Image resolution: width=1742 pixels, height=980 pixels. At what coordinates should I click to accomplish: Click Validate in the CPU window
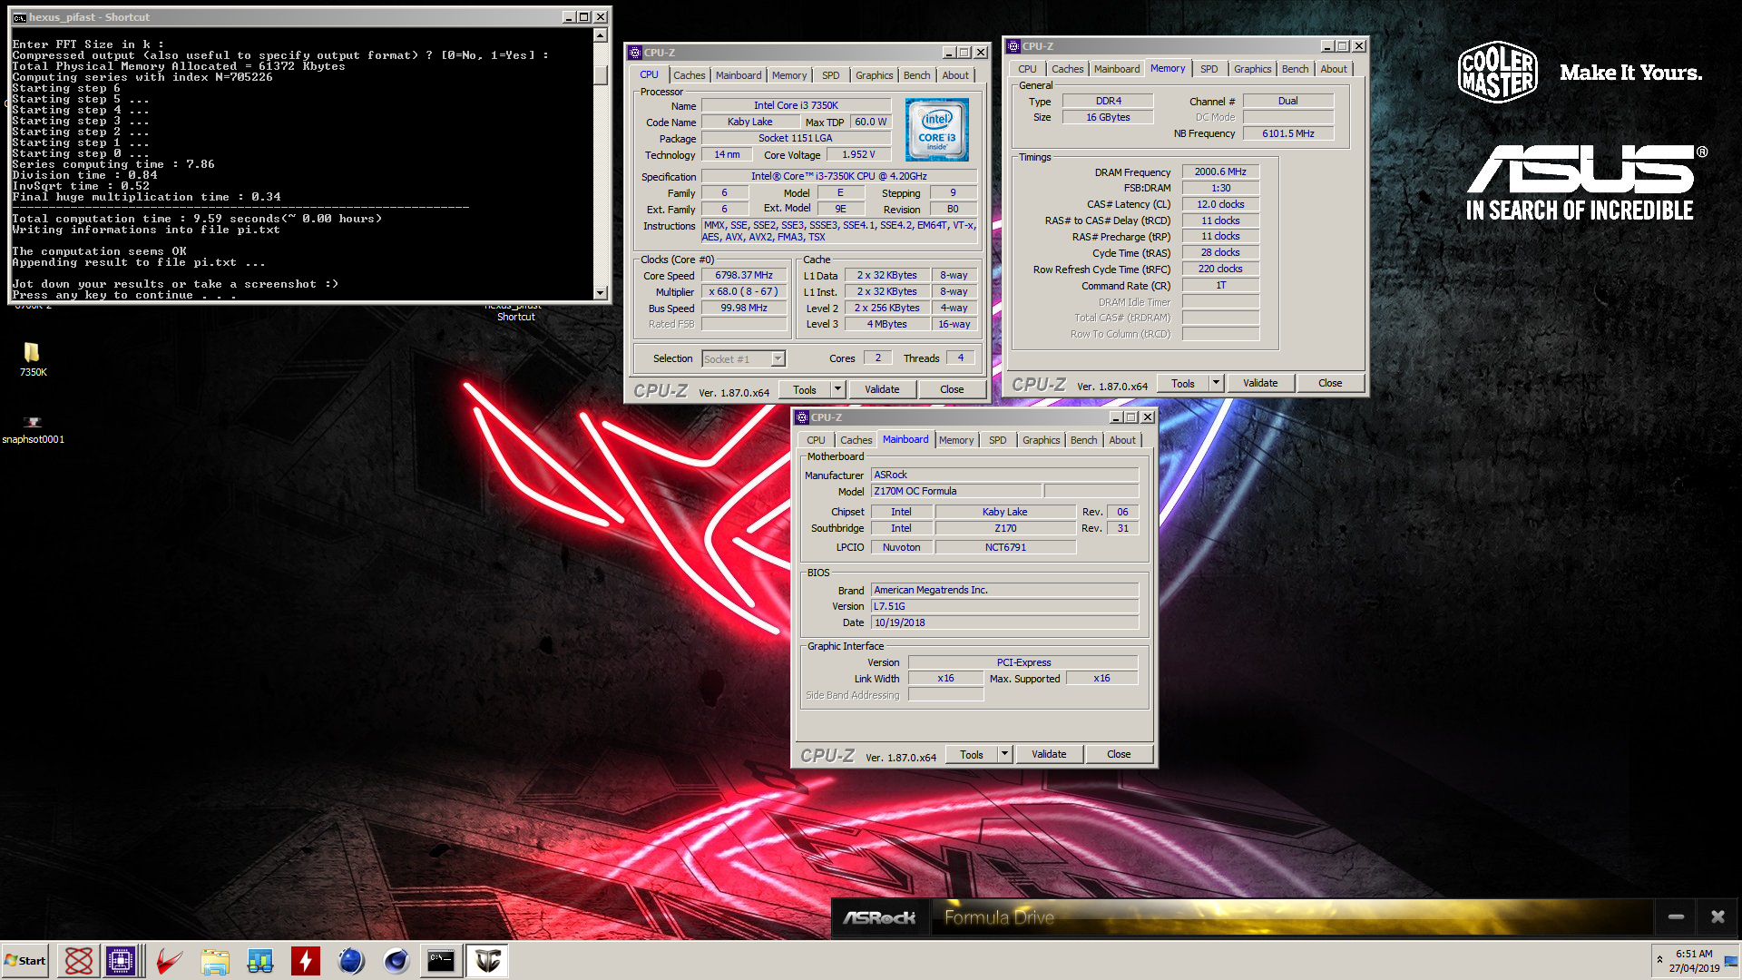882,389
